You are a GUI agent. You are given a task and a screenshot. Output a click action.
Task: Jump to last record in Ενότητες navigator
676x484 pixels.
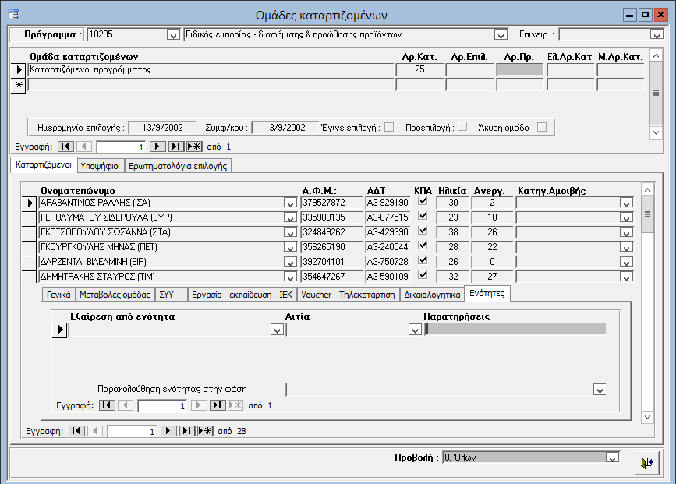pyautogui.click(x=218, y=405)
